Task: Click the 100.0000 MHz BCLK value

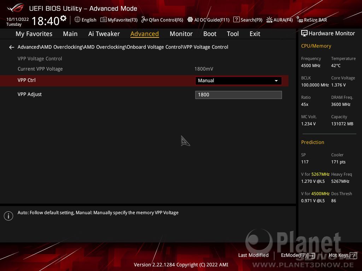Action: click(x=315, y=85)
